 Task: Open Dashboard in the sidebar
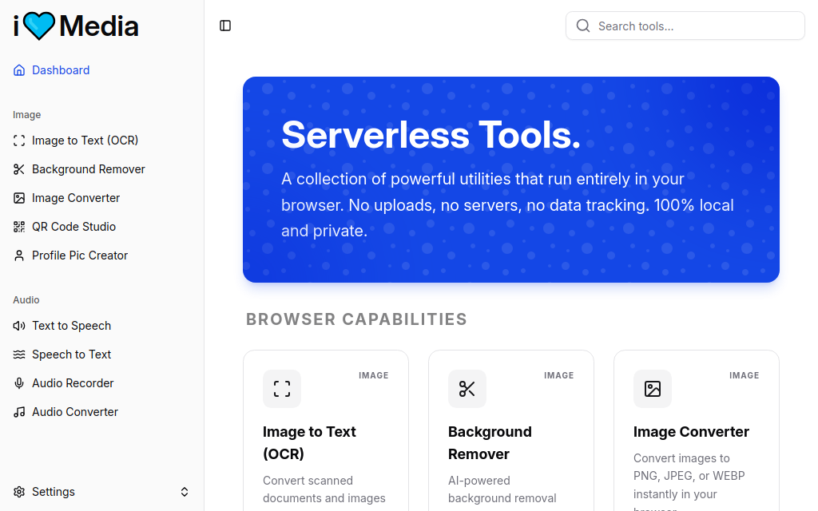pos(61,70)
